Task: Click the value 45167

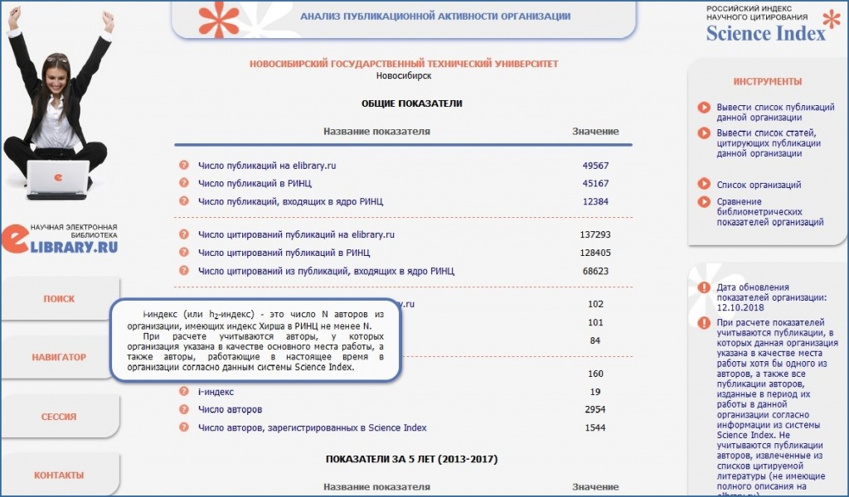Action: [595, 183]
